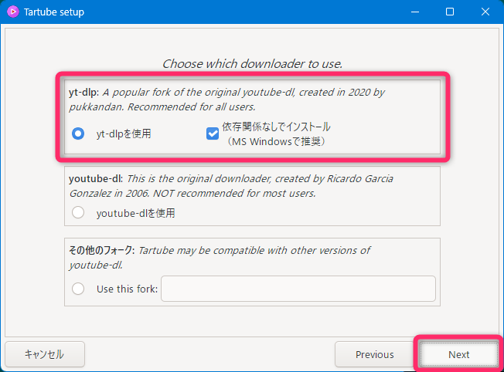
Task: Choose the youtube-dlを使用 radio option
Action: coord(78,212)
